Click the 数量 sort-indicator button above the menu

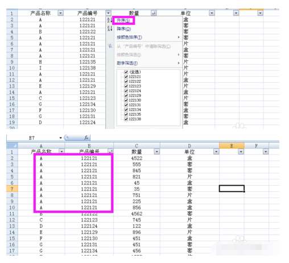pos(154,13)
